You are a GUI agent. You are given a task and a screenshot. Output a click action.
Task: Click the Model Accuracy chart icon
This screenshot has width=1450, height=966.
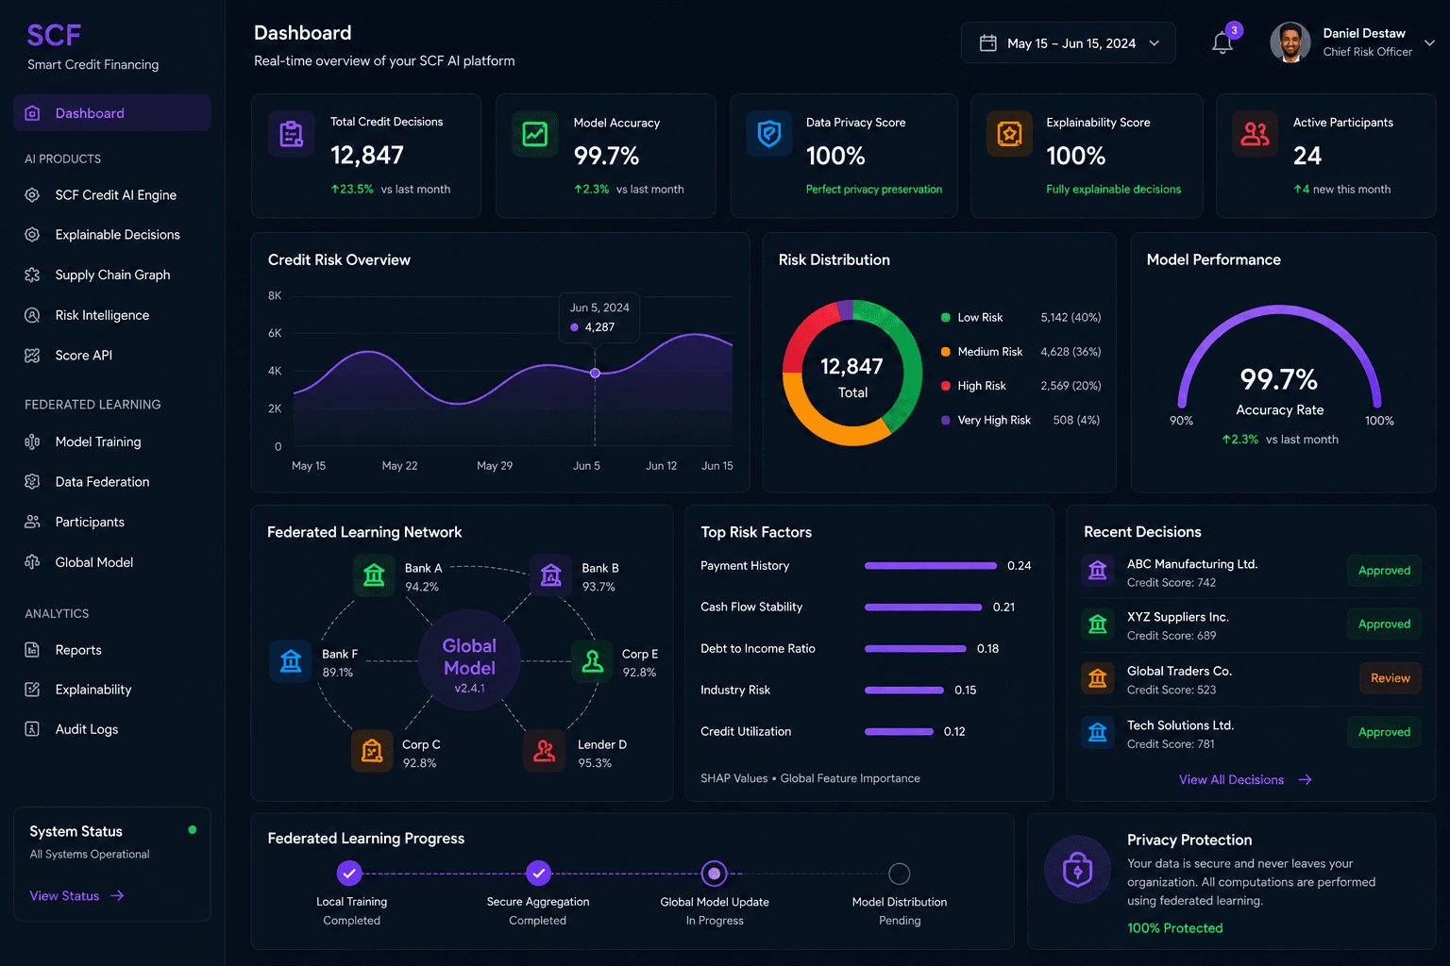tap(535, 134)
